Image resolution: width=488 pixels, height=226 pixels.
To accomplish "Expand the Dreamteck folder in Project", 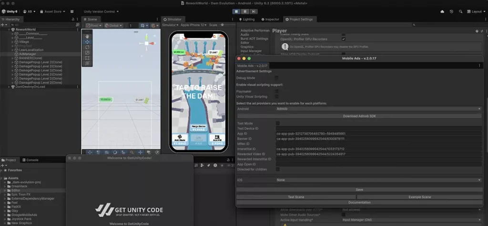I will (x=5, y=186).
